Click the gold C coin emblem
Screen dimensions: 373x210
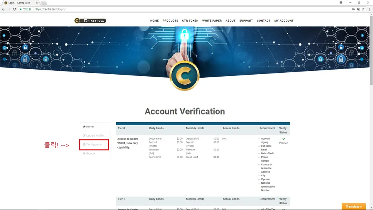[184, 76]
